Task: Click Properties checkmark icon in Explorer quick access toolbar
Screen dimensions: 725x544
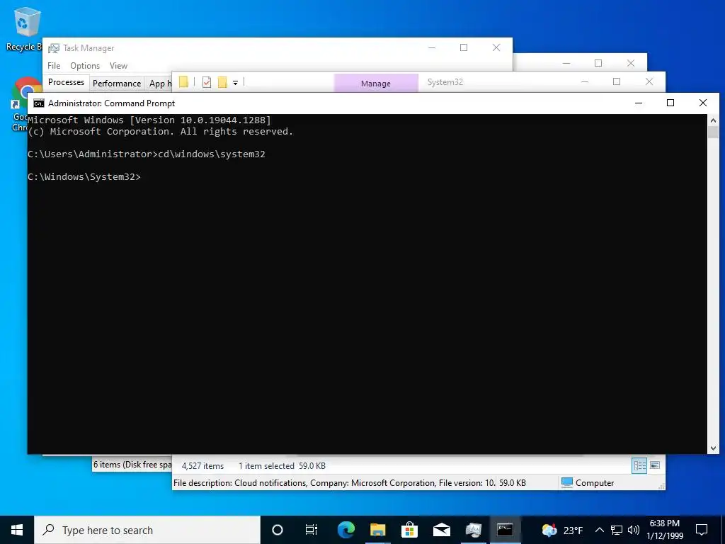Action: pyautogui.click(x=207, y=82)
